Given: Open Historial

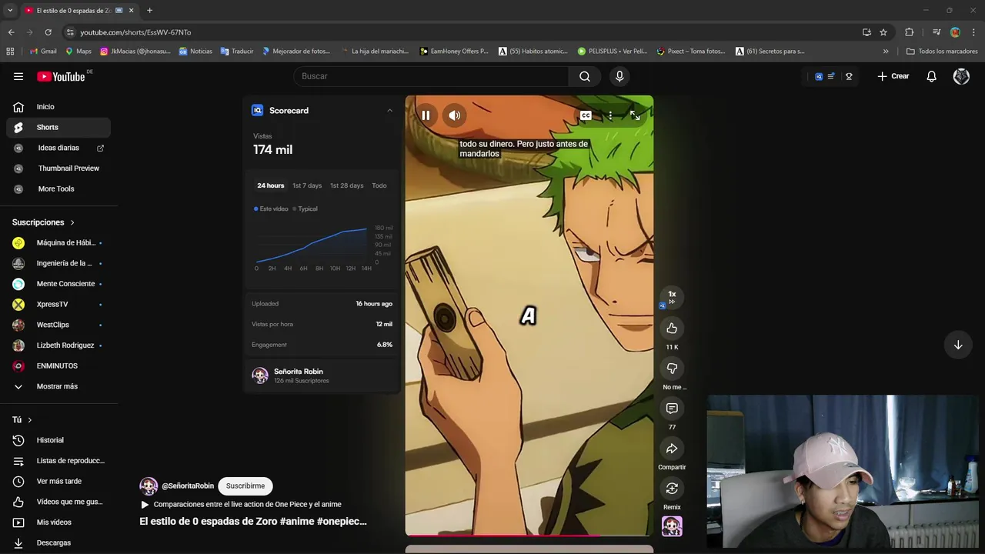Looking at the screenshot, I should point(58,440).
